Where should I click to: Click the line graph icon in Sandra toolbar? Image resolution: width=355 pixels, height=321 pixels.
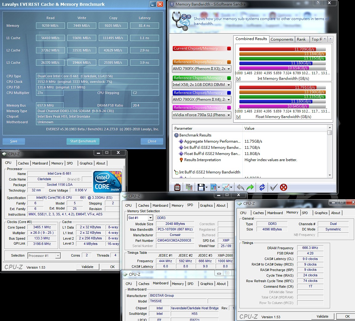226,187
